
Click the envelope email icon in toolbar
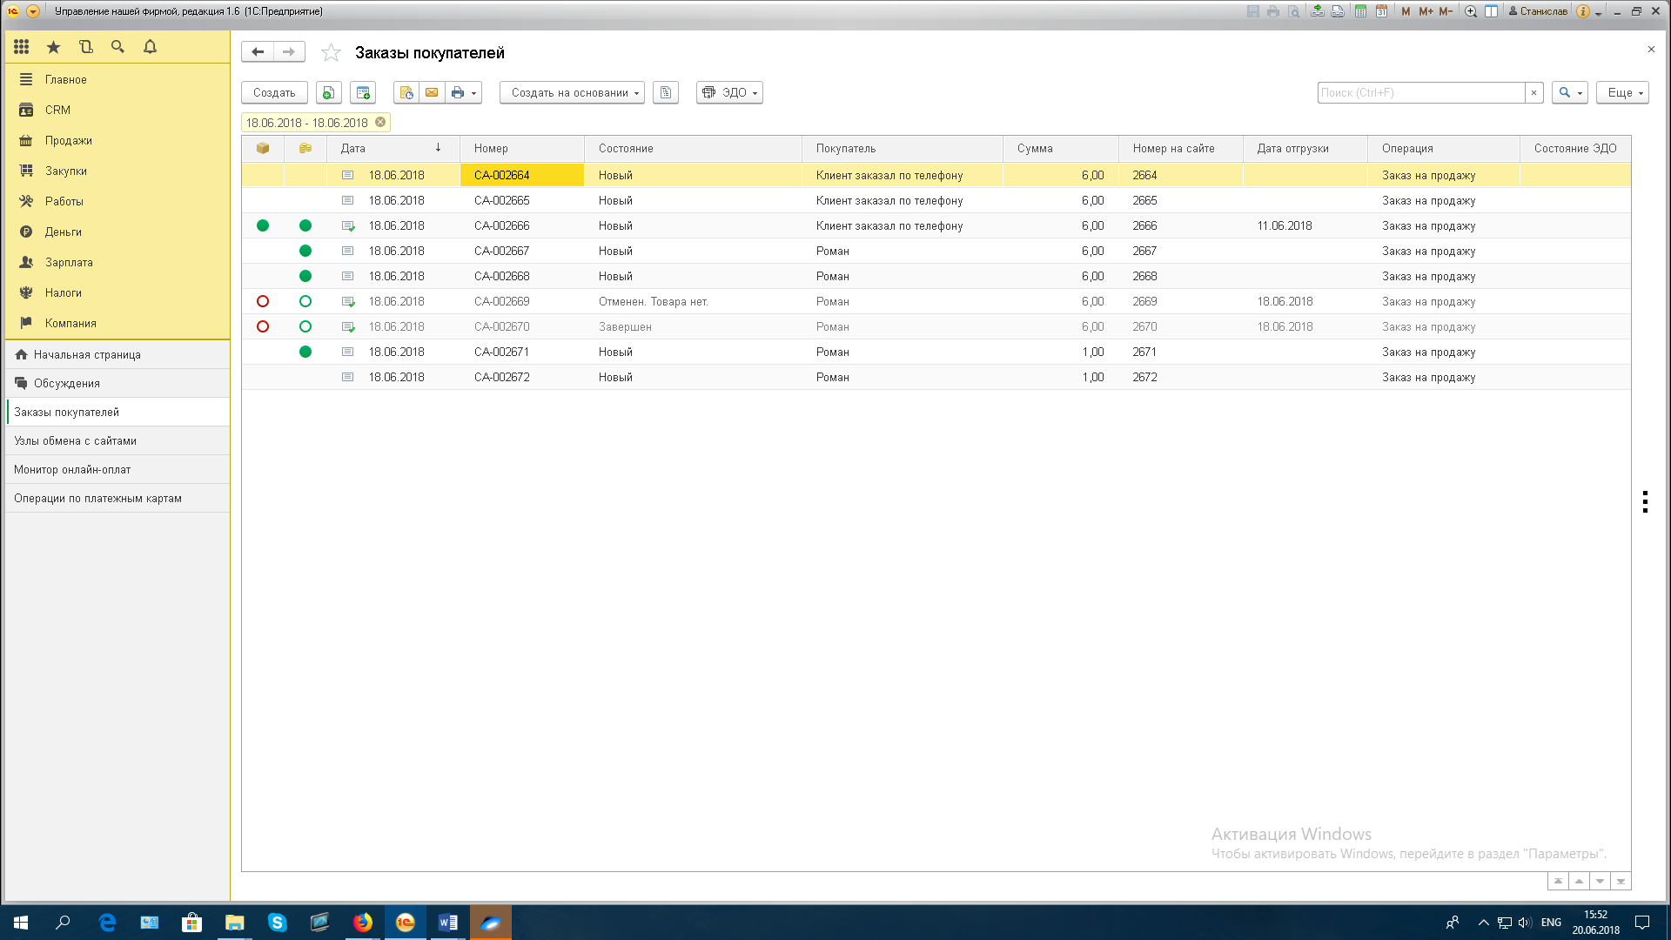point(432,92)
